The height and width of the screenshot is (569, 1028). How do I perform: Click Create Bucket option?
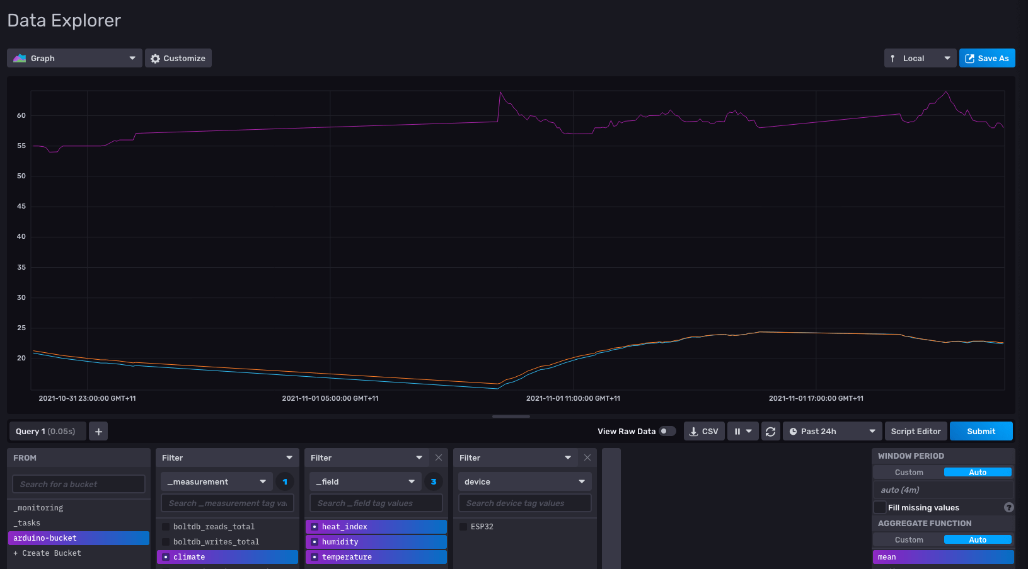pyautogui.click(x=79, y=553)
